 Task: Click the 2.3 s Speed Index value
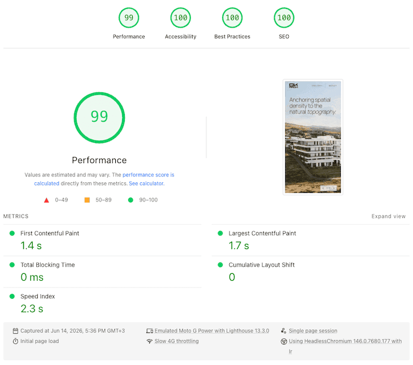(x=32, y=308)
